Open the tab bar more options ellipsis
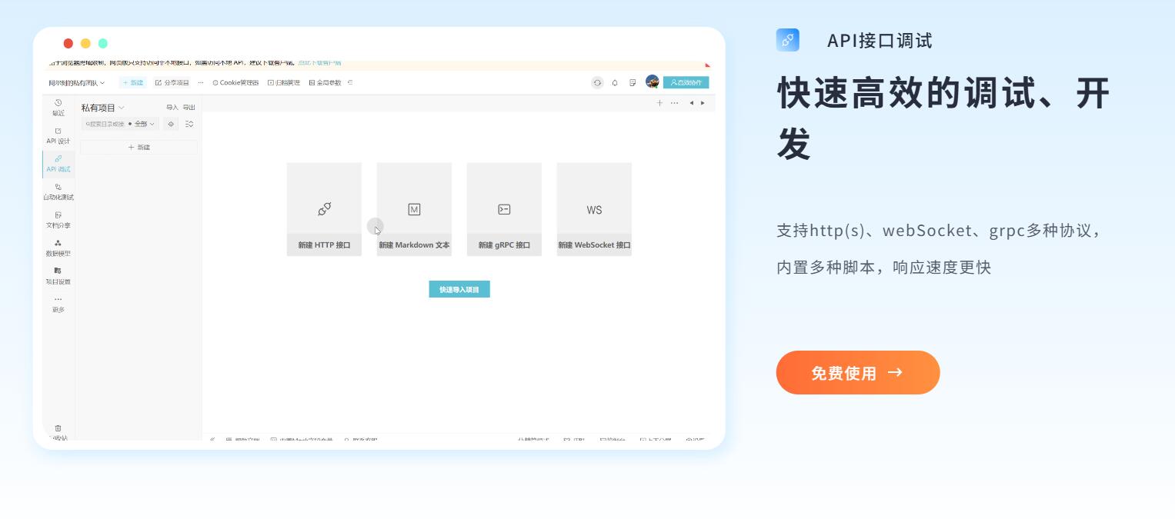1175x519 pixels. point(675,103)
